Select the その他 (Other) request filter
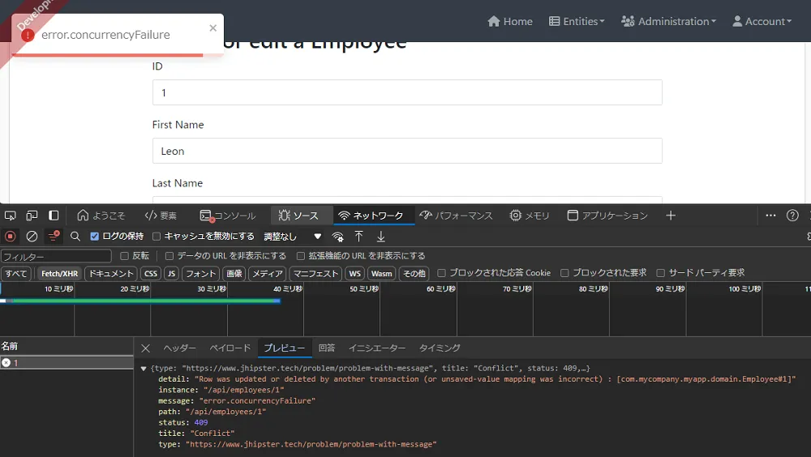 click(414, 274)
